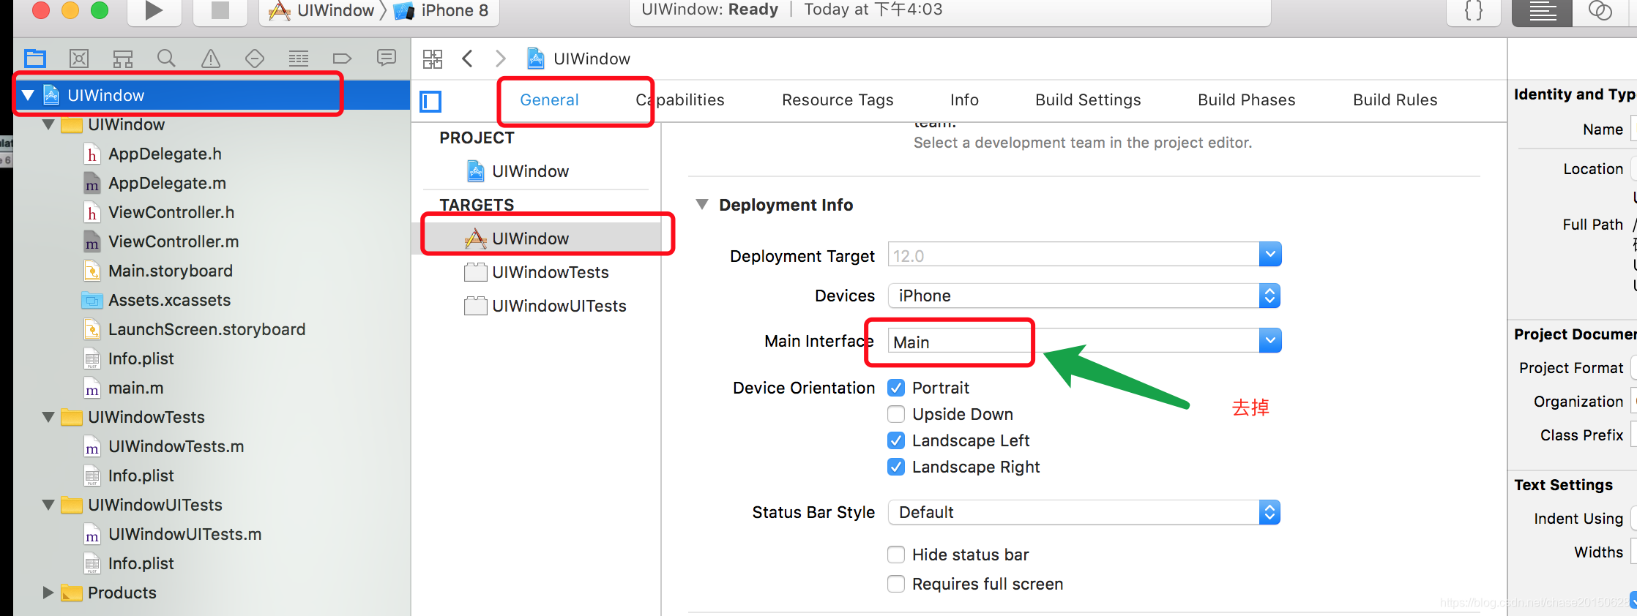Click UIWindow in the editor jump bar

578,59
